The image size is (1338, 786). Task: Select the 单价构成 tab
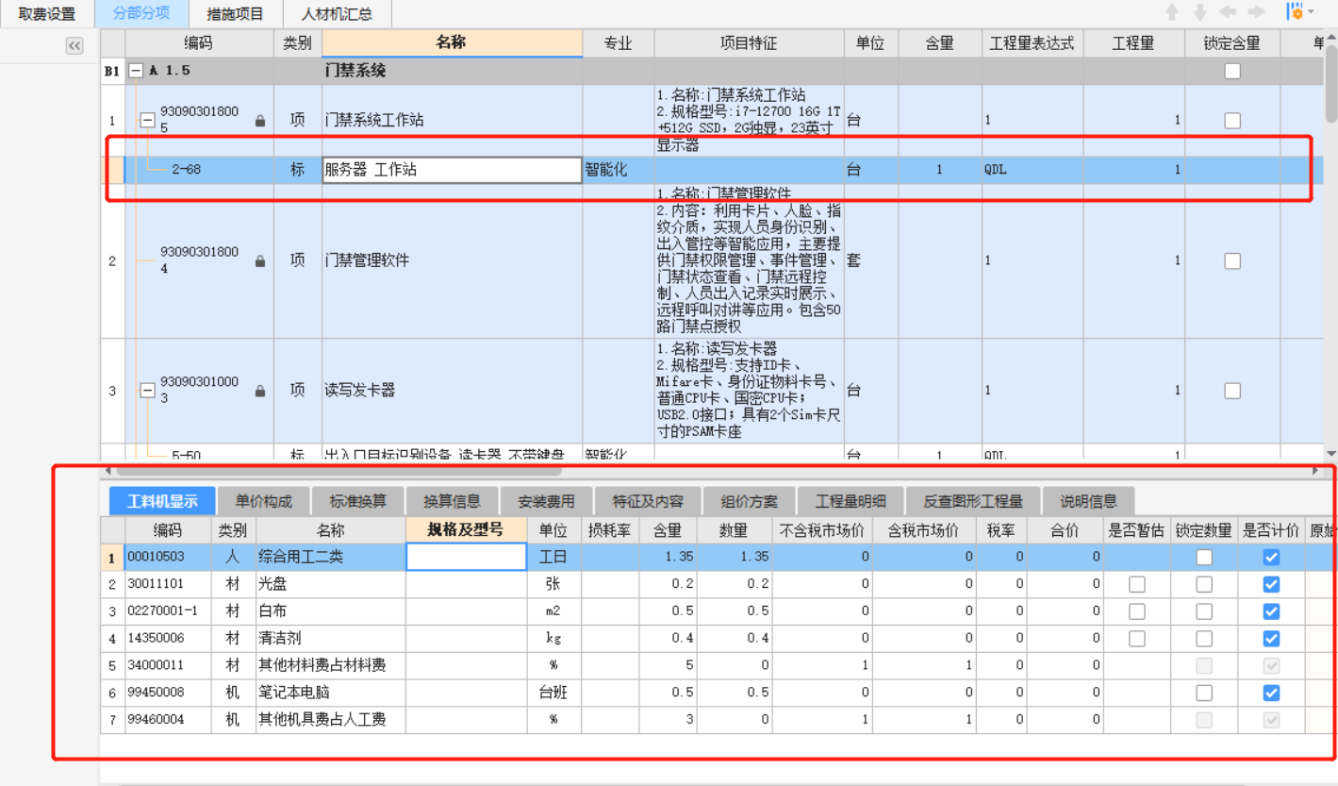[263, 501]
